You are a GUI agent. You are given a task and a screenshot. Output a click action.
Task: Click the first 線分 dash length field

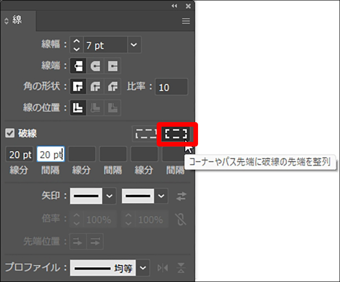pyautogui.click(x=19, y=154)
